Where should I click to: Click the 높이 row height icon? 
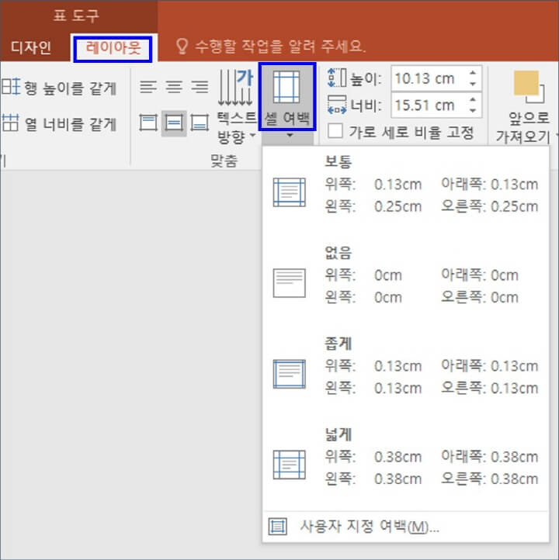(337, 78)
